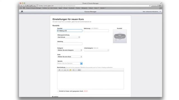Click the graduation cap Course Manager icon

click(x=22, y=12)
